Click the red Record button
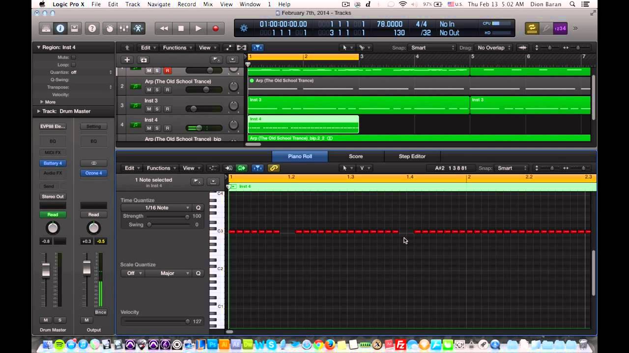Image resolution: width=629 pixels, height=353 pixels. pos(215,28)
